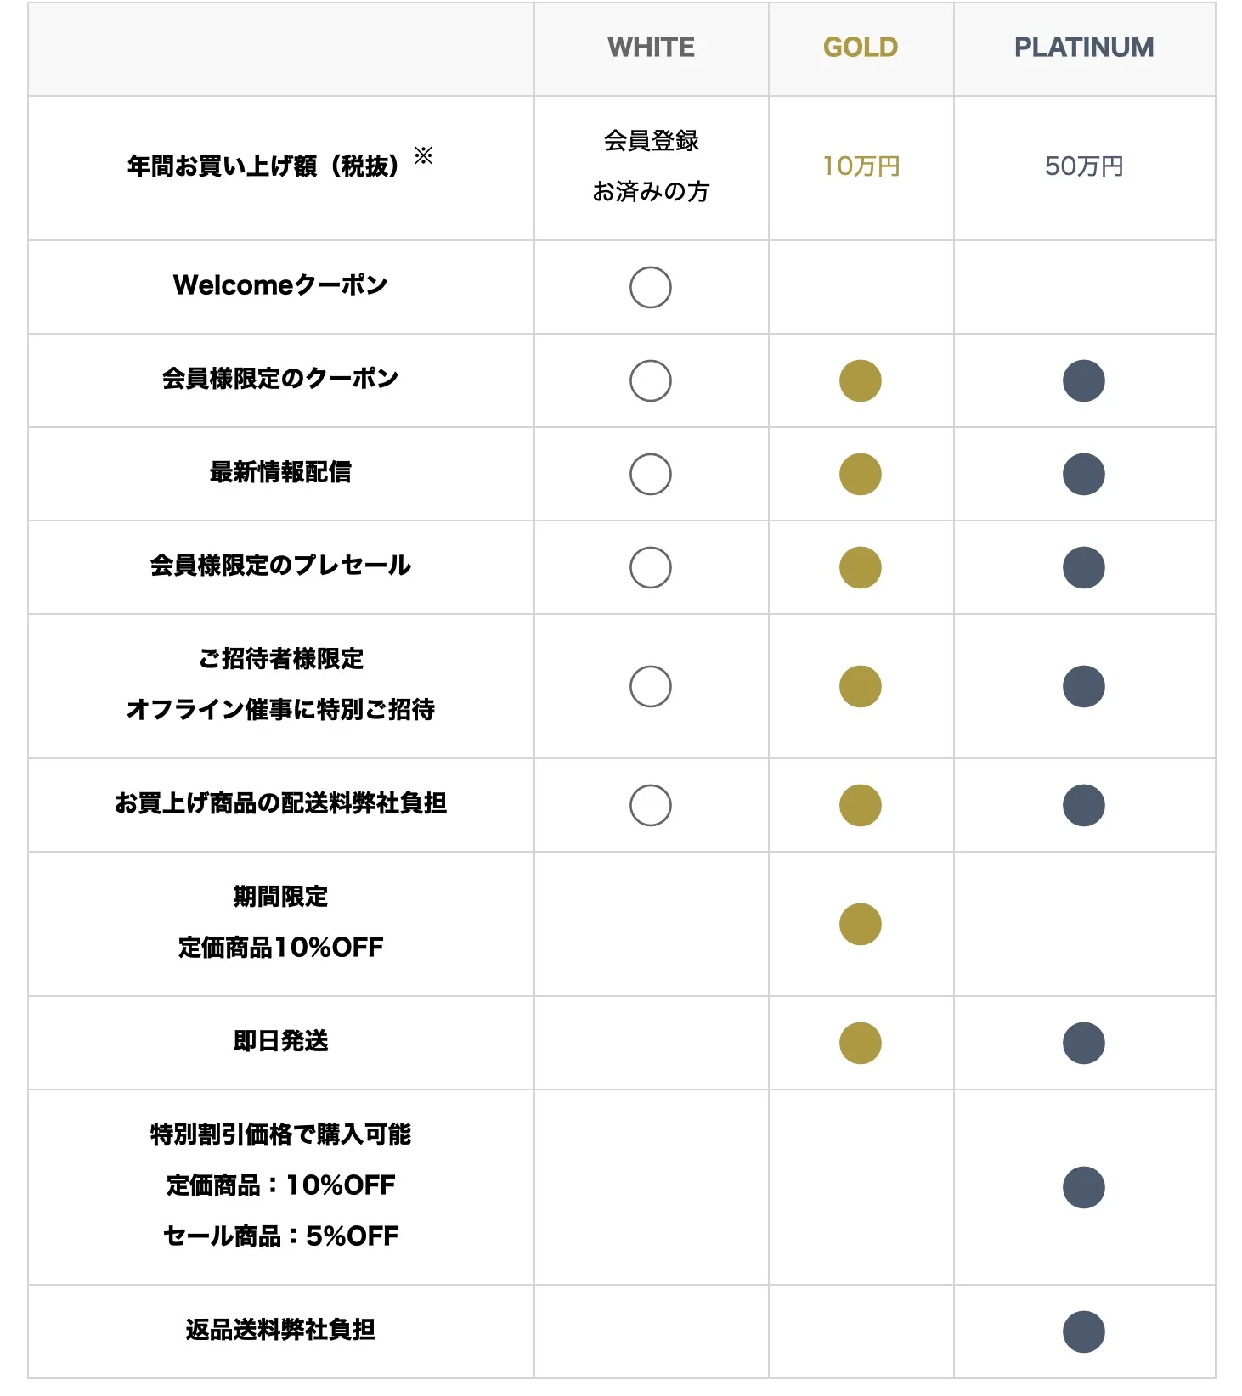Click white circle for 最新情報配信
This screenshot has width=1242, height=1396.
pyautogui.click(x=651, y=474)
